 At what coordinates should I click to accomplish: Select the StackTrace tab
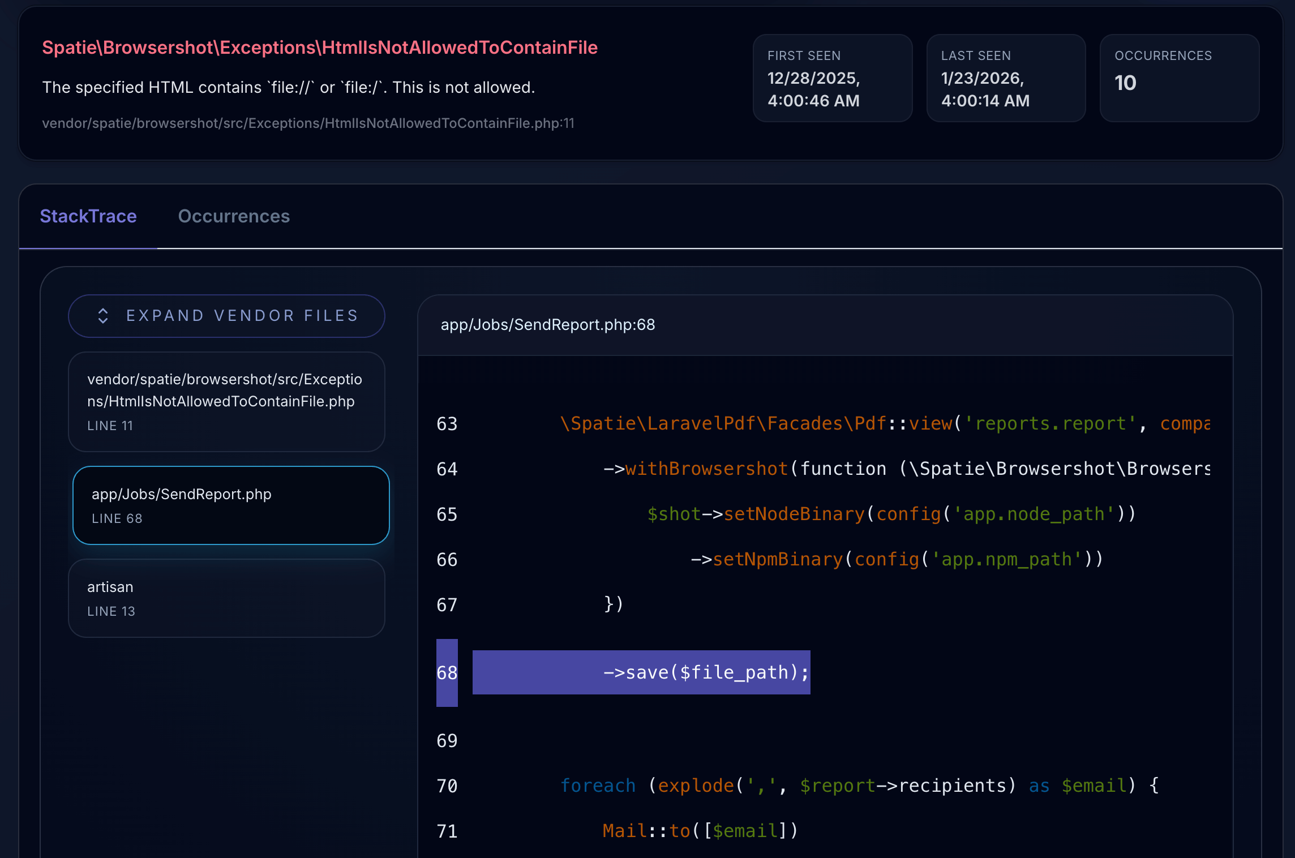[x=88, y=216]
